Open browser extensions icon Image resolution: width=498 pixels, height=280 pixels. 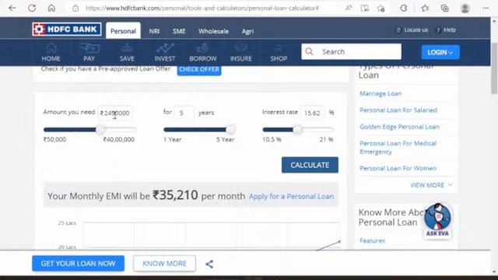403,9
